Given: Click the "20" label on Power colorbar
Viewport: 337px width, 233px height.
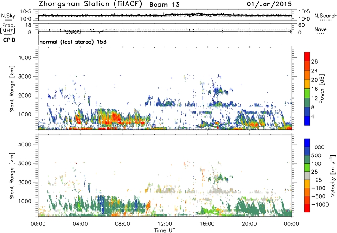Looking at the screenshot, I should click(x=314, y=80).
